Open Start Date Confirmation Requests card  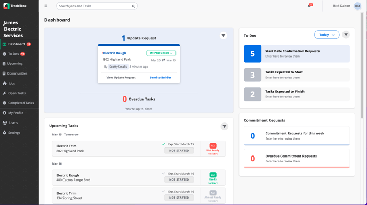[297, 54]
